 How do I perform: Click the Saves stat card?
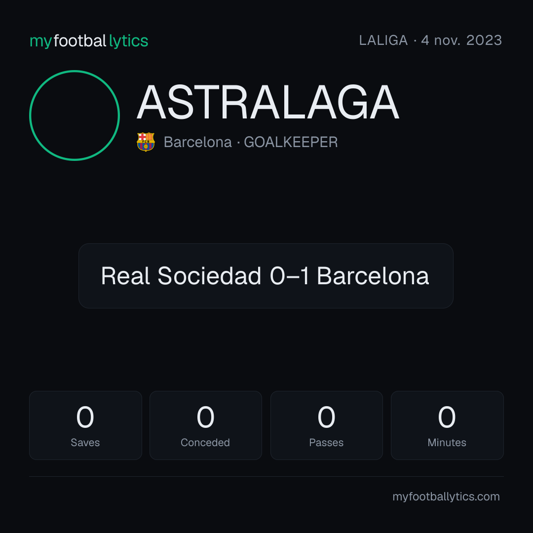point(85,425)
